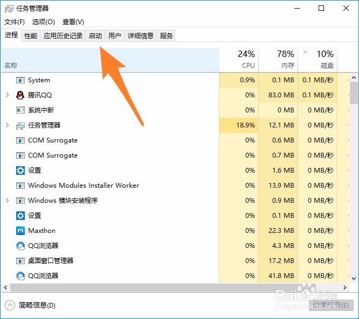
Task: Select the 桌面窗口管理器 process name
Action: coord(51,261)
